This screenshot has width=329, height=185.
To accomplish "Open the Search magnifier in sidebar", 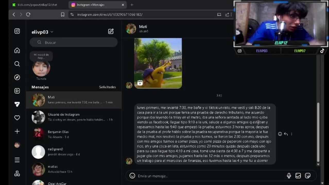I will pos(17,64).
